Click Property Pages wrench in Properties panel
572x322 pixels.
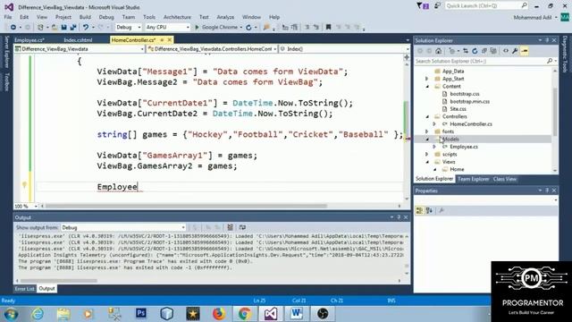pyautogui.click(x=442, y=211)
